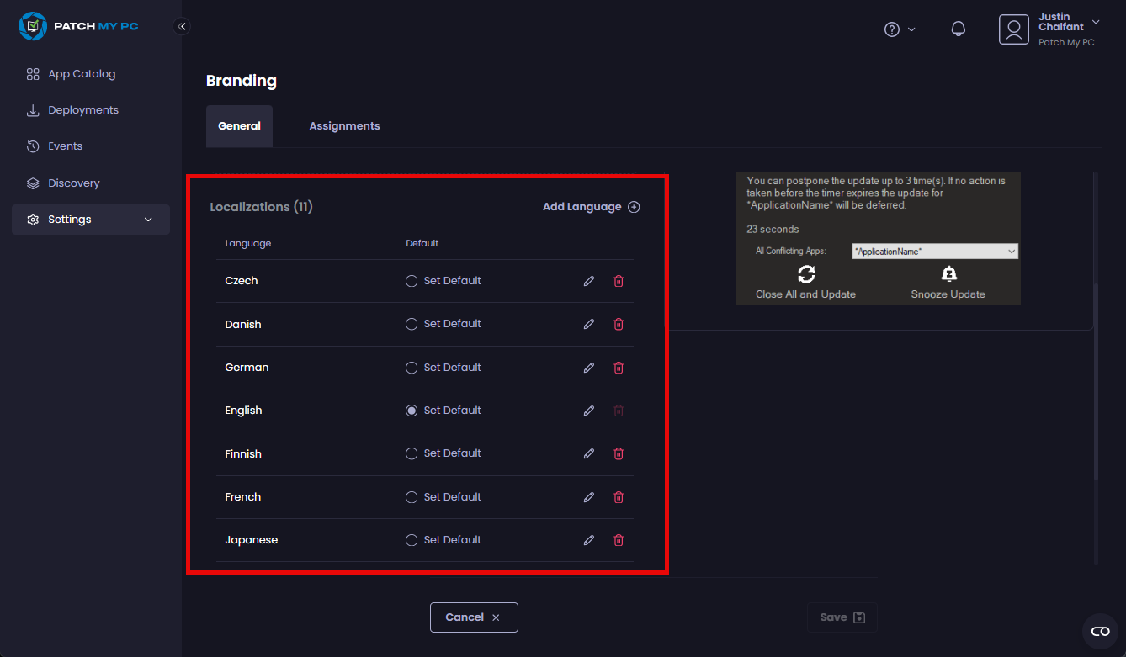Select the Finnish Set Default radio button
The width and height of the screenshot is (1126, 657).
[412, 453]
